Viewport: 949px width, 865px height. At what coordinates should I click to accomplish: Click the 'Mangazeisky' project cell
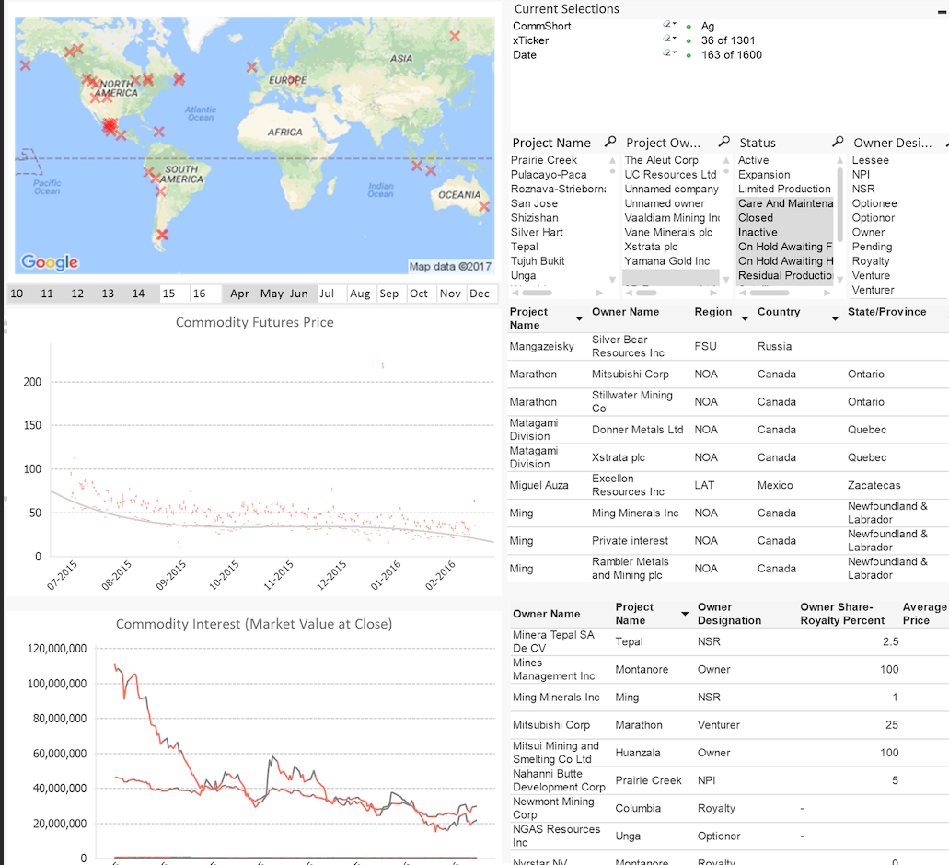(541, 346)
